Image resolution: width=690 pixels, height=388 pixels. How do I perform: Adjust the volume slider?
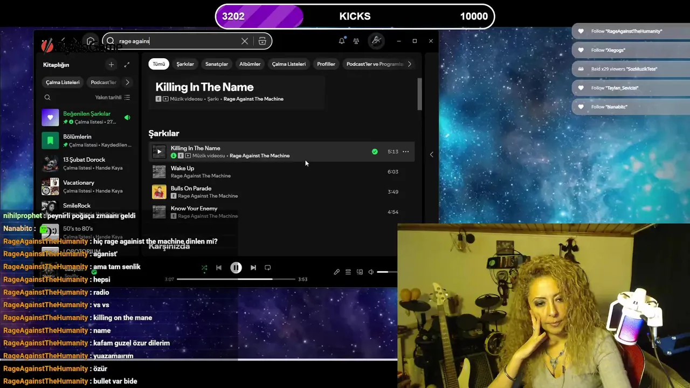(x=387, y=272)
